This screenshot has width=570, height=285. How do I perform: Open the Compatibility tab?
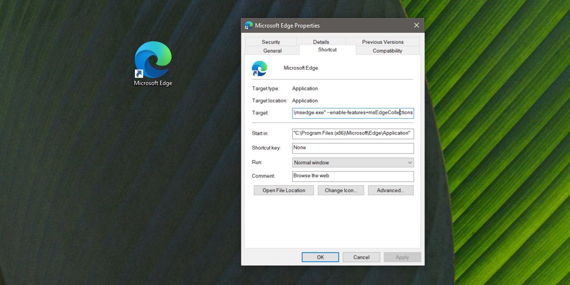tap(388, 51)
